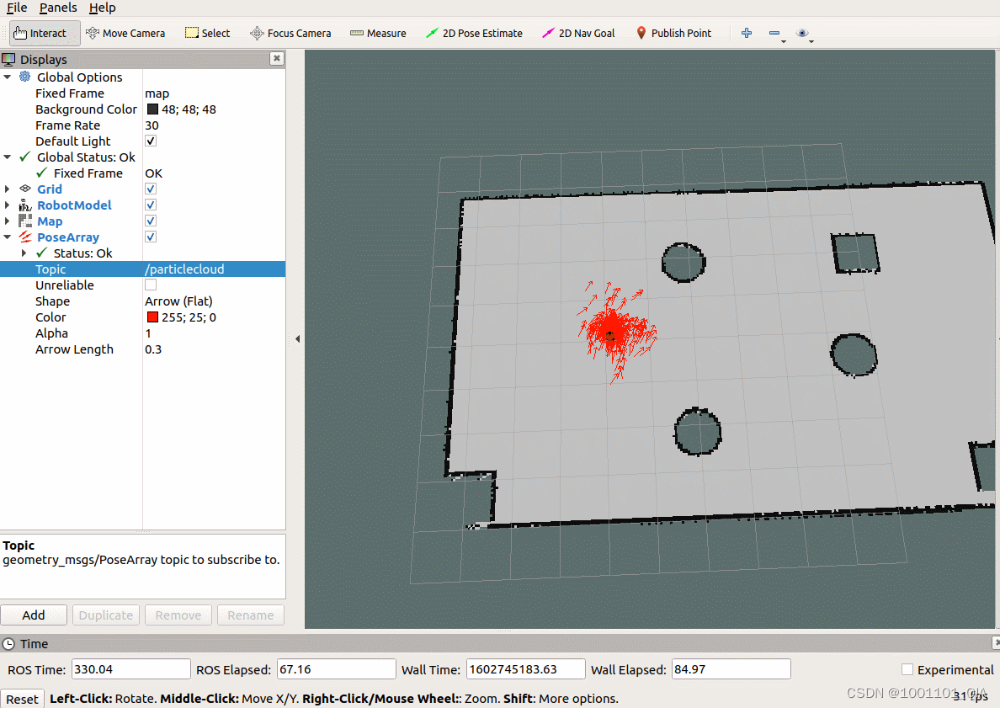Collapse the Global Status tree
The height and width of the screenshot is (708, 1000).
click(x=8, y=157)
